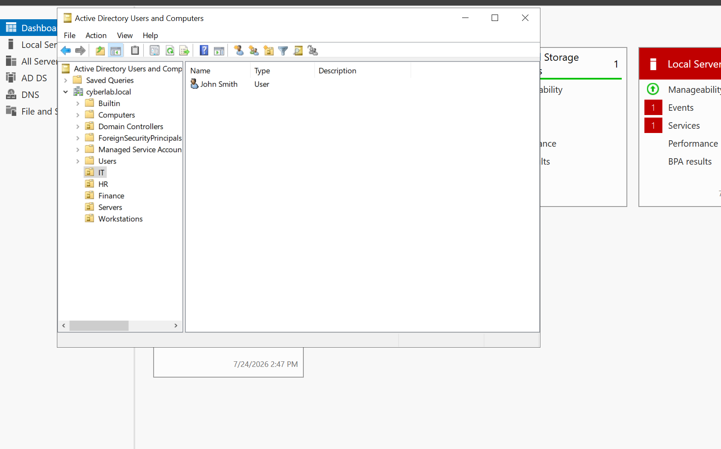
Task: Go back with the blue Back arrow
Action: click(x=66, y=50)
